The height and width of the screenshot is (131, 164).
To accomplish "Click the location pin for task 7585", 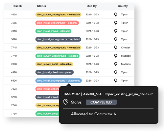I will point(116,23).
